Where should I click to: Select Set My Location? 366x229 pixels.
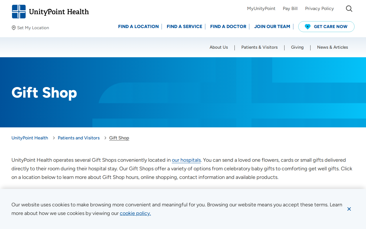click(30, 28)
